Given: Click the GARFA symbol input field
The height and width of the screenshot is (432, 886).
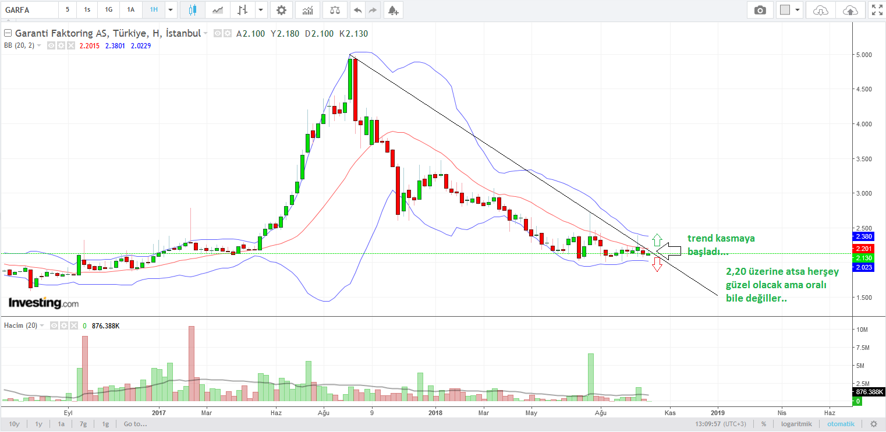Looking at the screenshot, I should tap(29, 10).
